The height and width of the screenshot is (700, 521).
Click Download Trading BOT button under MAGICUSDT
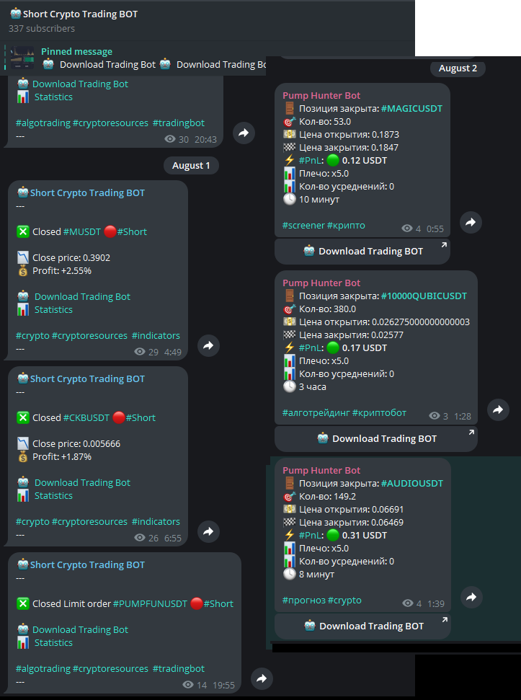(362, 252)
